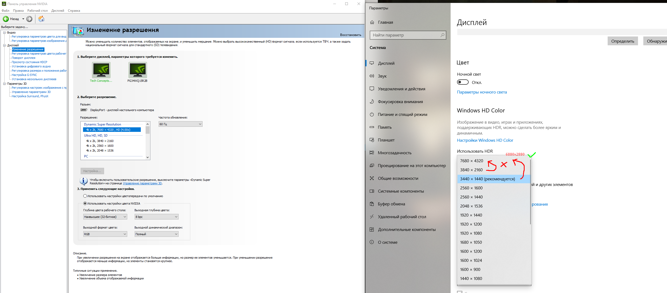
Task: Click the resolution list scrollbar down arrow
Action: 147,157
